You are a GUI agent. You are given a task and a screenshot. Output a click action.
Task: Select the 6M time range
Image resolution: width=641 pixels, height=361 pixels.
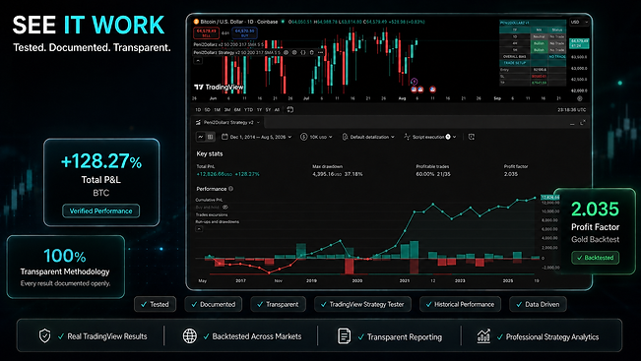coord(237,110)
